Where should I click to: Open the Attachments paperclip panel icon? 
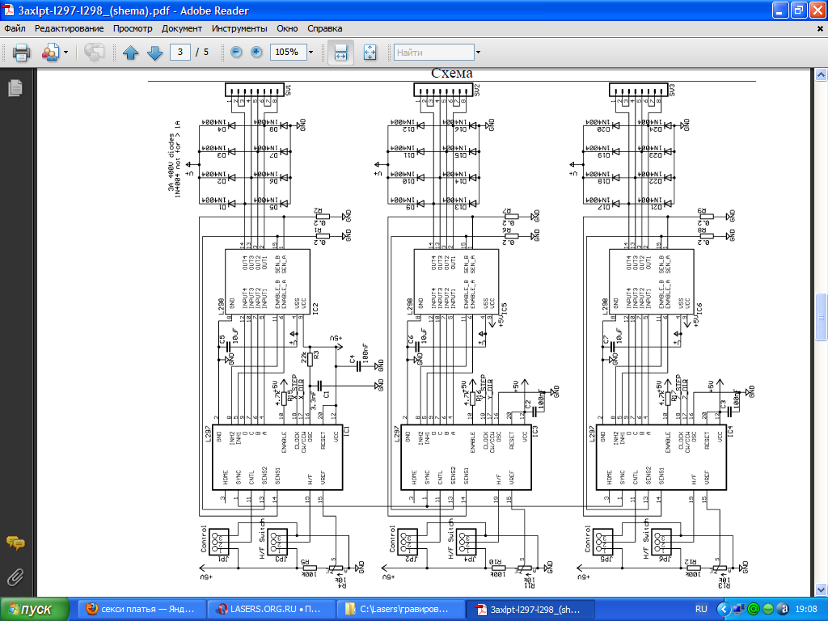(x=15, y=577)
